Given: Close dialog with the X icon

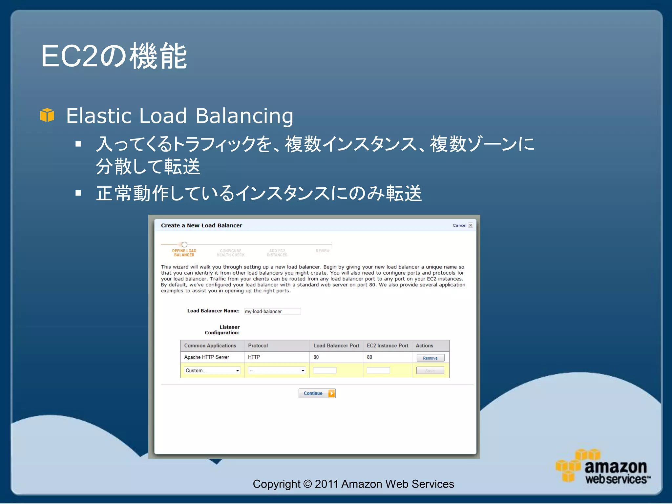Looking at the screenshot, I should tap(471, 225).
